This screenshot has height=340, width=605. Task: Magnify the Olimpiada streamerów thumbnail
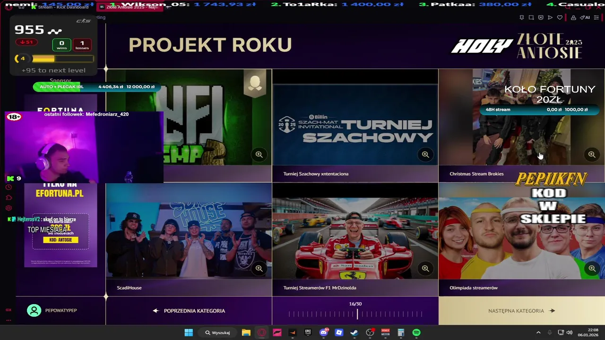tap(592, 268)
